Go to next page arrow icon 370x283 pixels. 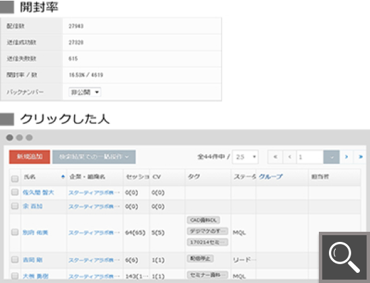(x=346, y=157)
